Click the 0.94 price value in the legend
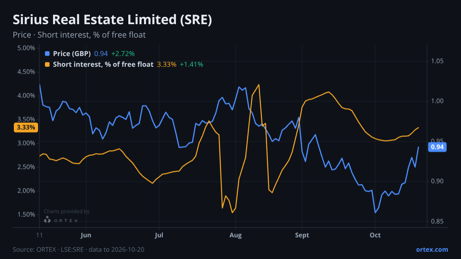This screenshot has height=259, width=461. tap(101, 54)
